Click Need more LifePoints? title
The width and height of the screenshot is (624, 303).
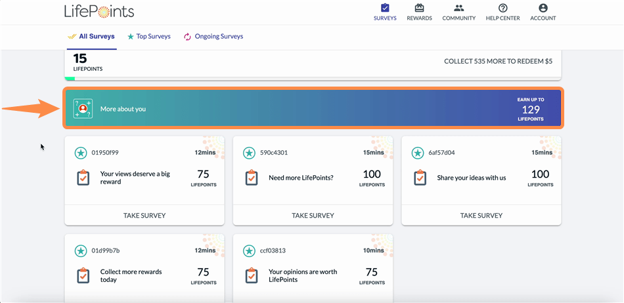301,178
